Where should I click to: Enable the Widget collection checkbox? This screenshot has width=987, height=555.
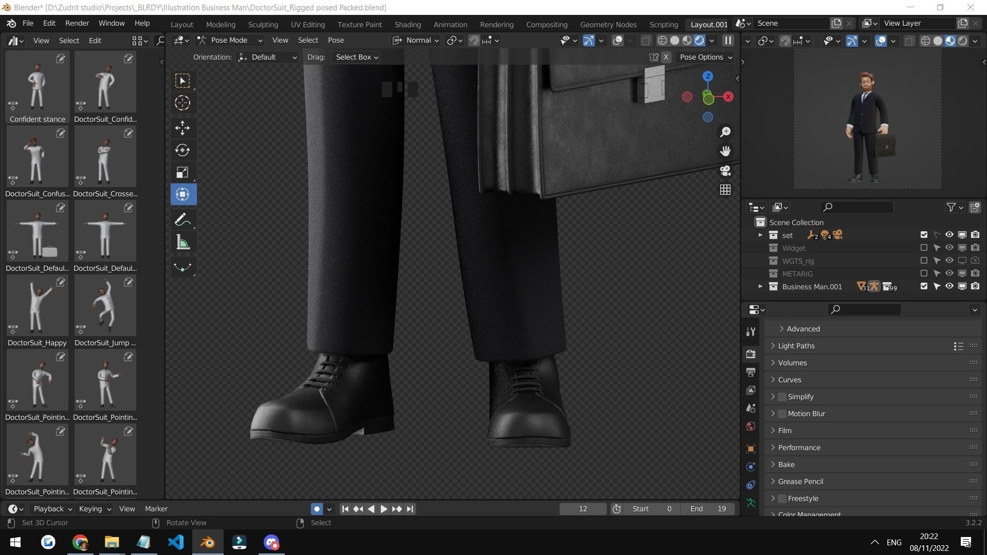point(924,248)
